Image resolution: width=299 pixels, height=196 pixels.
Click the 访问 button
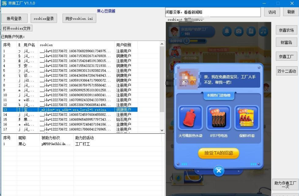click(272, 12)
